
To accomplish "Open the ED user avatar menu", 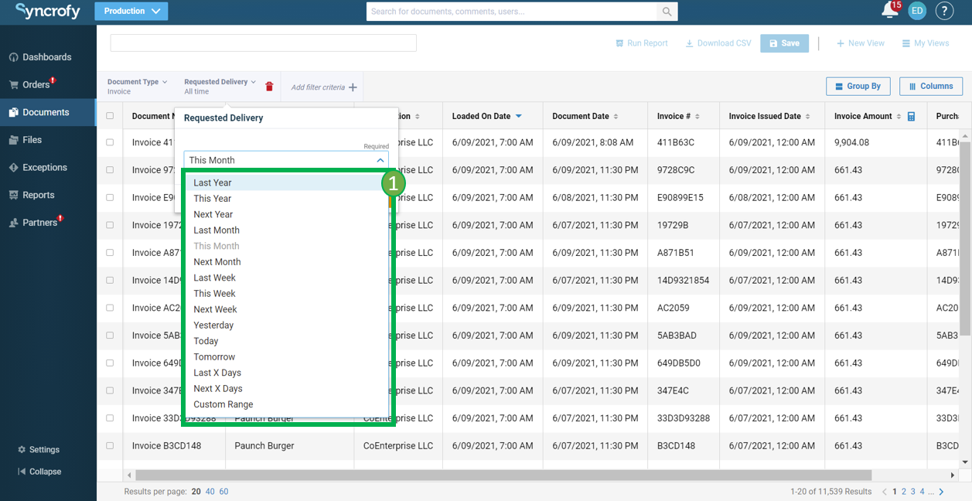I will (917, 11).
